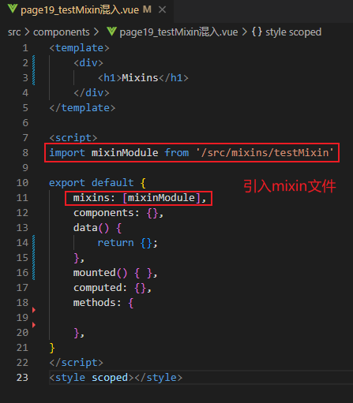Click the Vue icon on the editor tab
Image resolution: width=353 pixels, height=403 pixels.
(x=13, y=9)
